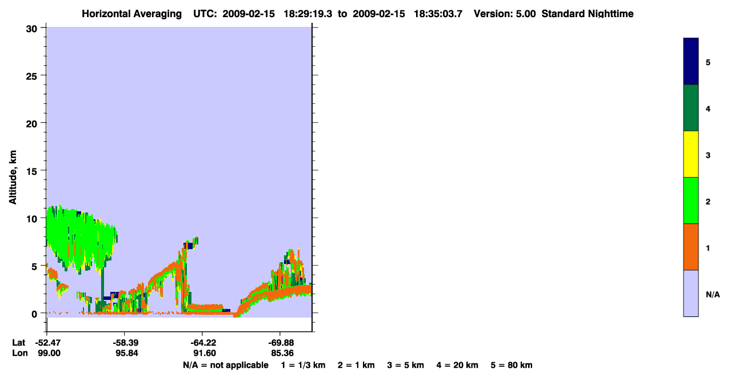This screenshot has width=743, height=381.
Task: Click the 'N/A = not applicable' caption
Action: coord(225,365)
